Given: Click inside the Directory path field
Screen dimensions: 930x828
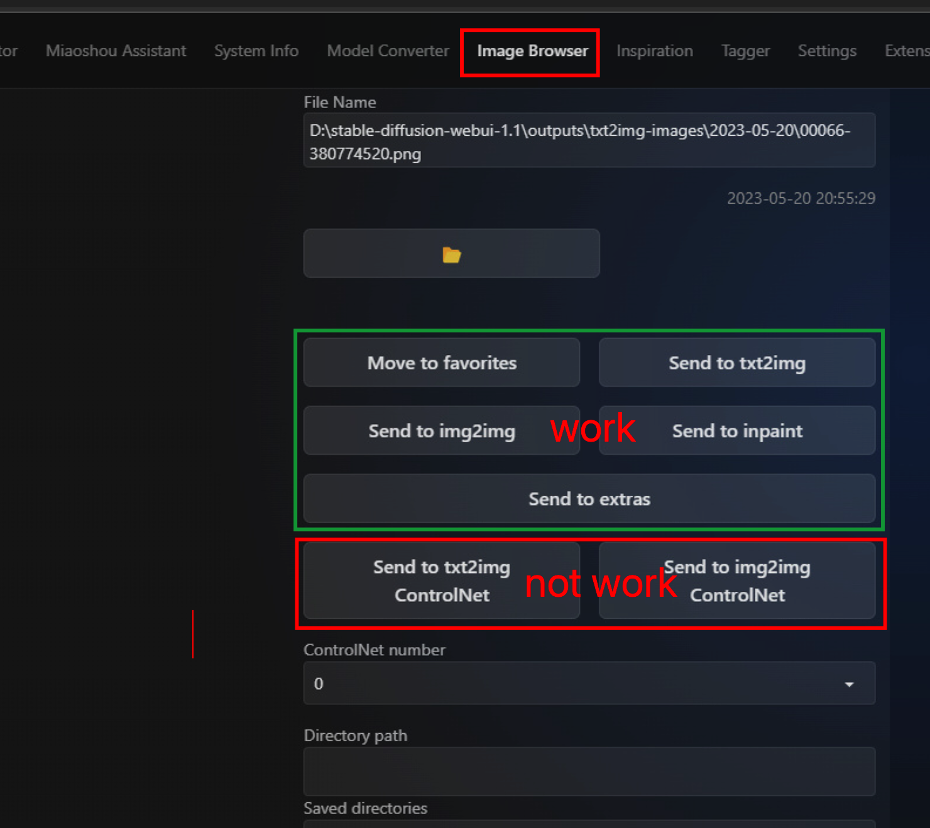Looking at the screenshot, I should (589, 771).
